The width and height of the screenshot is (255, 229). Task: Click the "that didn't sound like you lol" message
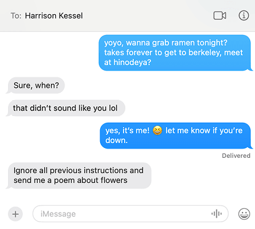pos(66,108)
